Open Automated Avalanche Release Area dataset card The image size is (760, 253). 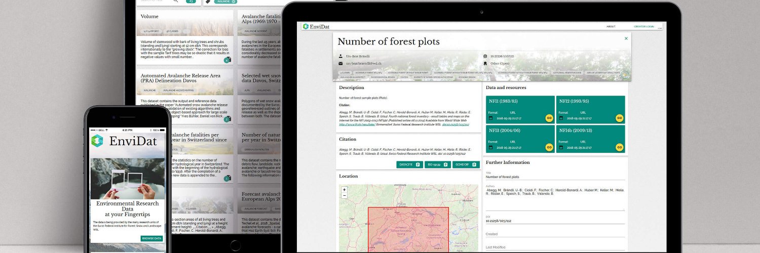click(184, 97)
